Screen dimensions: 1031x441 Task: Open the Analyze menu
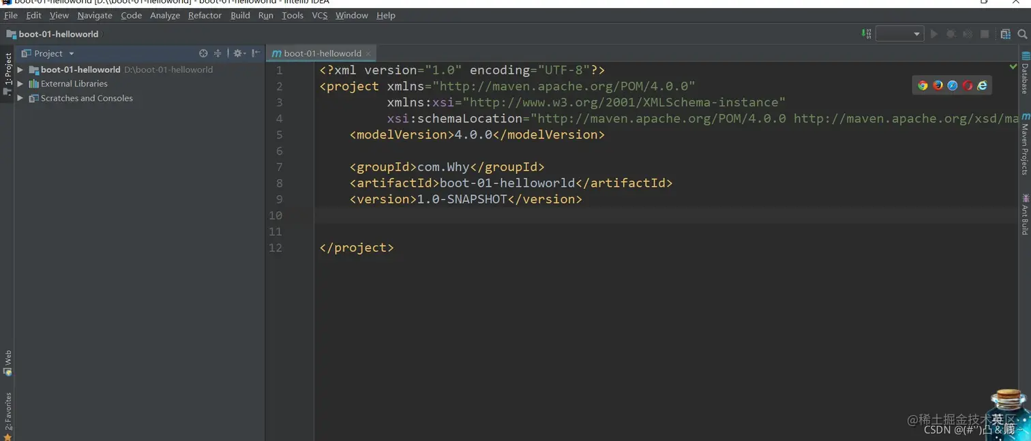click(165, 15)
